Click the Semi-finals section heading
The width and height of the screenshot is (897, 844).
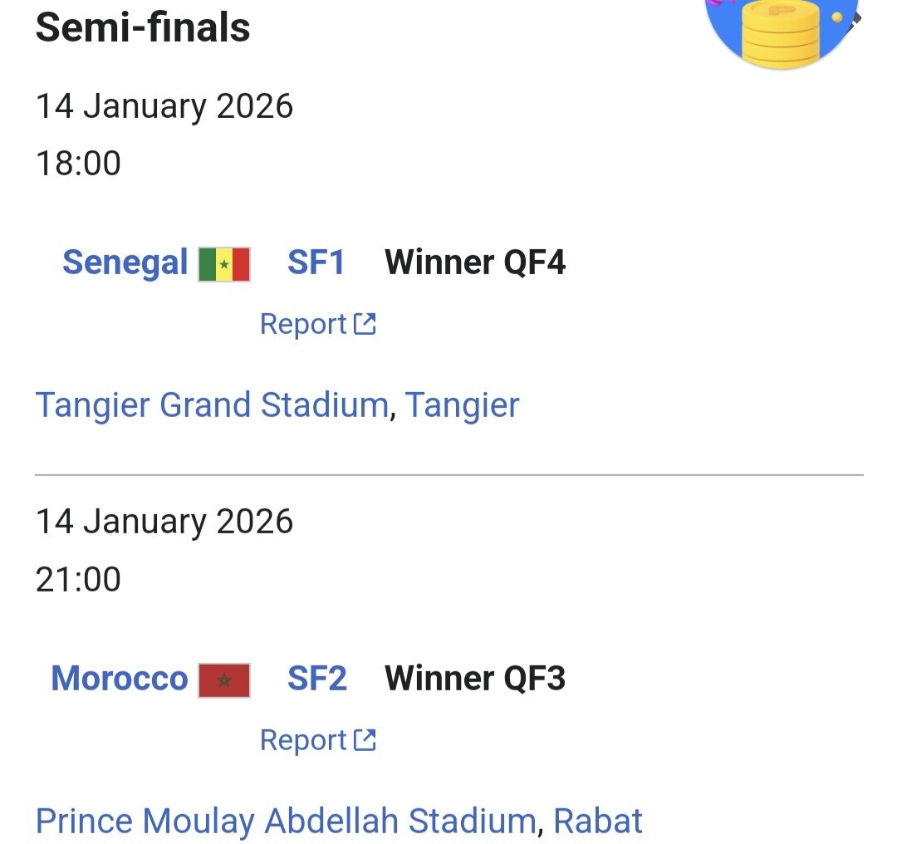[143, 27]
